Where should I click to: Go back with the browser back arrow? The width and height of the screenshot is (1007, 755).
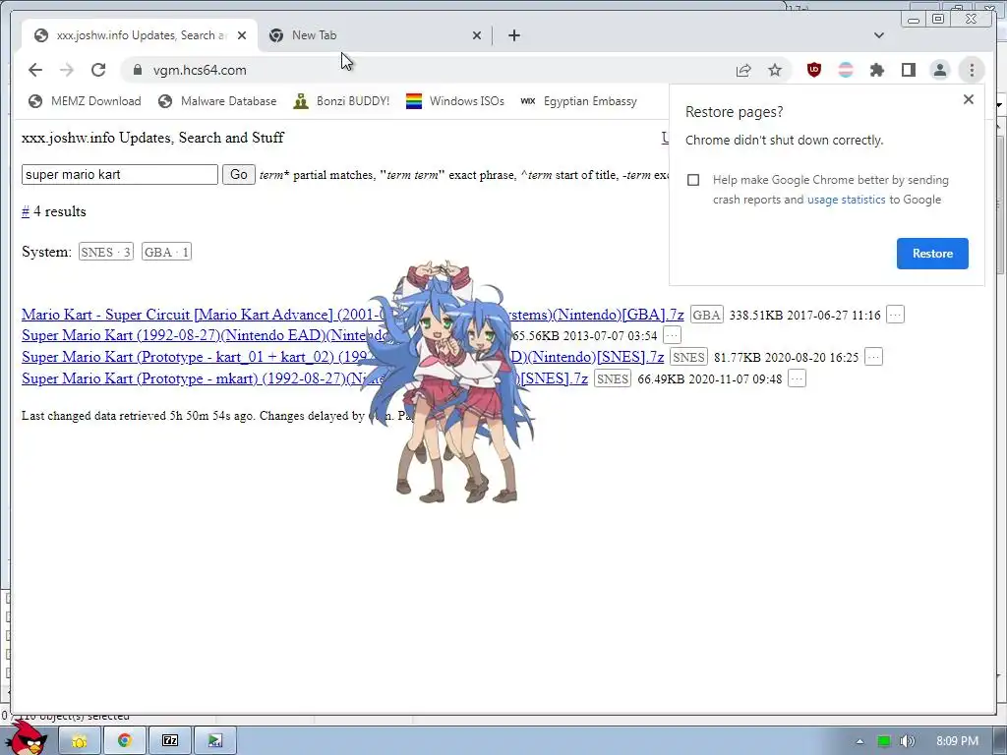click(x=35, y=70)
